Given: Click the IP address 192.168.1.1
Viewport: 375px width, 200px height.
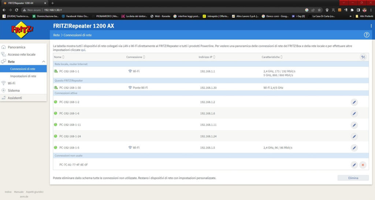Looking at the screenshot, I should pos(207,72).
